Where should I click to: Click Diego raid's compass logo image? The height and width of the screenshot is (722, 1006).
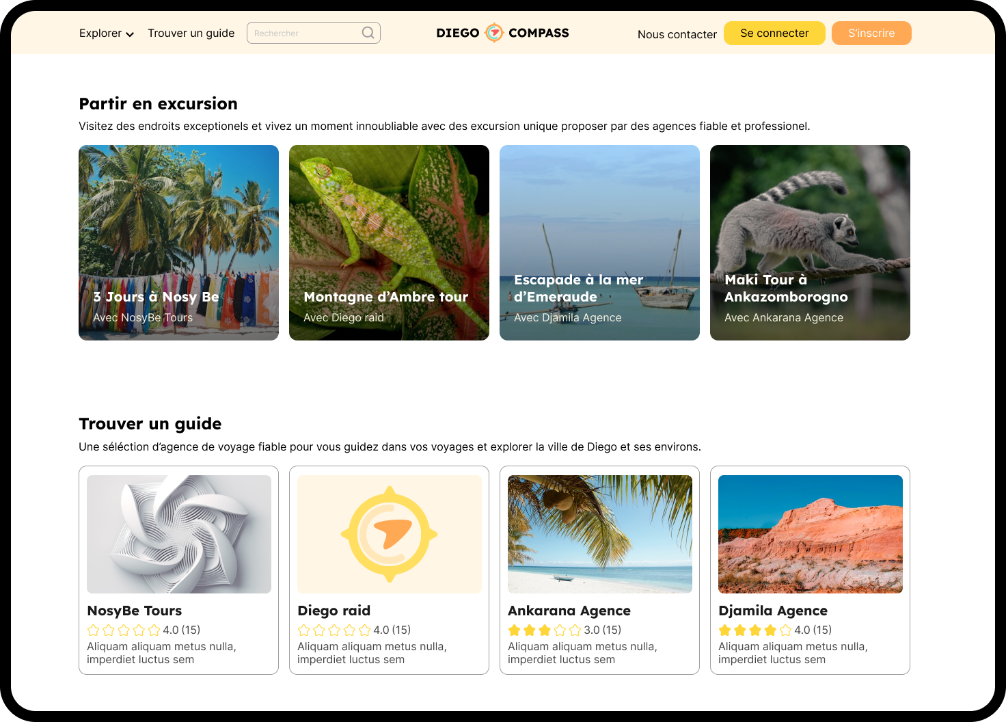pos(389,533)
